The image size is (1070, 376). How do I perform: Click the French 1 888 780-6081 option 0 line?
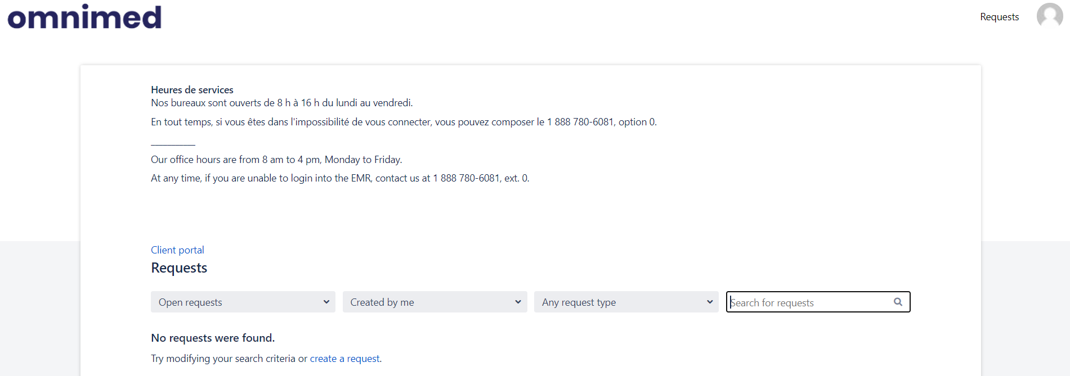point(404,122)
